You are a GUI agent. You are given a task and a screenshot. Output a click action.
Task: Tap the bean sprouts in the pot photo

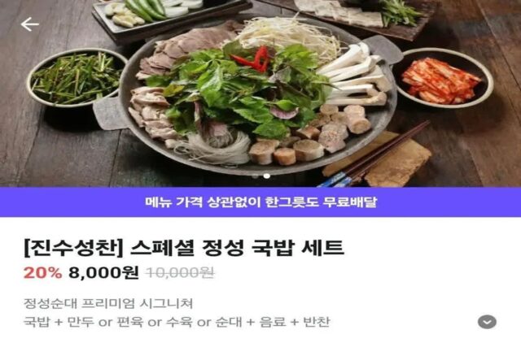coord(286,37)
